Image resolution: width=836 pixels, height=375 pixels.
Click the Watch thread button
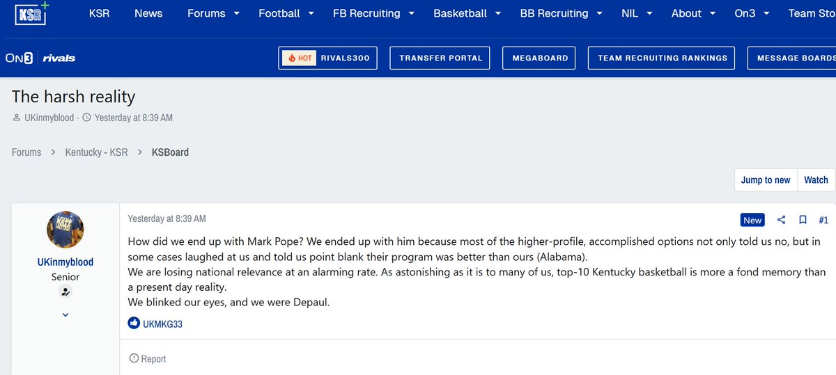(816, 179)
